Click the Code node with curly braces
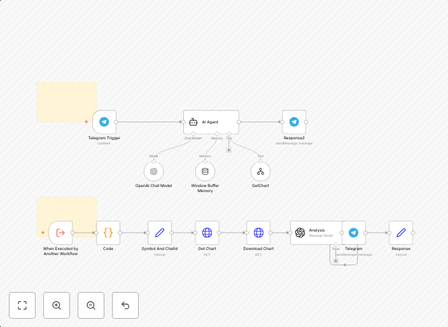 pyautogui.click(x=108, y=233)
